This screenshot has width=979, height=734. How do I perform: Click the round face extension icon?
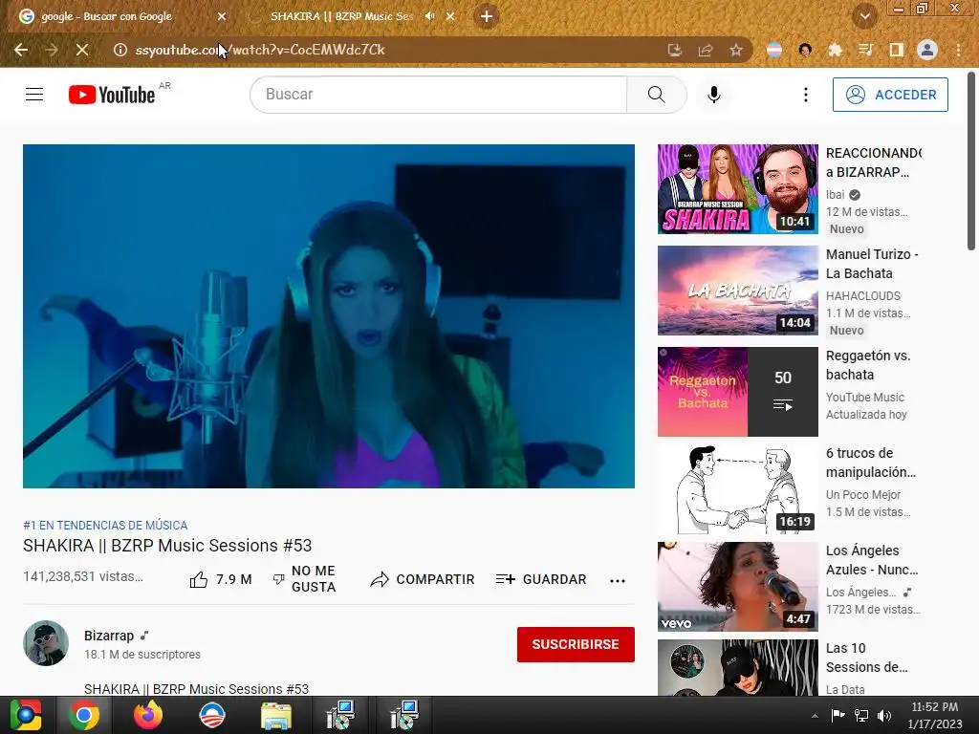(x=805, y=50)
